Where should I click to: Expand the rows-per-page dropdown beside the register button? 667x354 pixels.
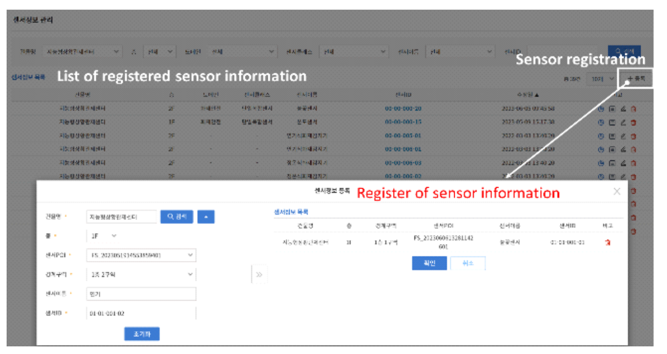[601, 79]
